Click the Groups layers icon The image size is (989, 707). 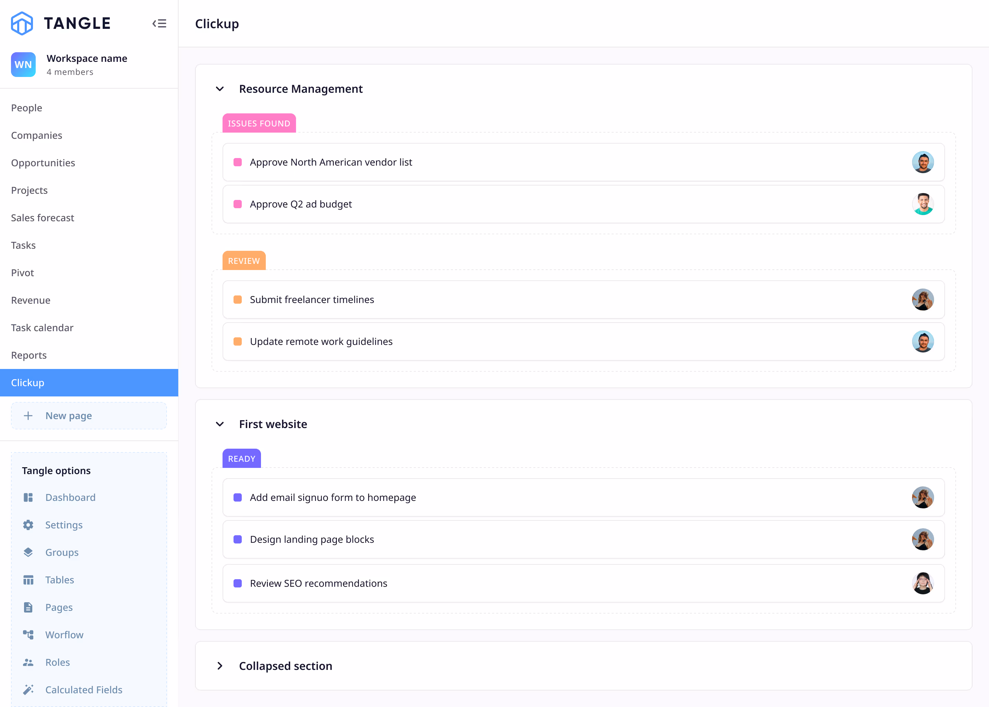(28, 552)
